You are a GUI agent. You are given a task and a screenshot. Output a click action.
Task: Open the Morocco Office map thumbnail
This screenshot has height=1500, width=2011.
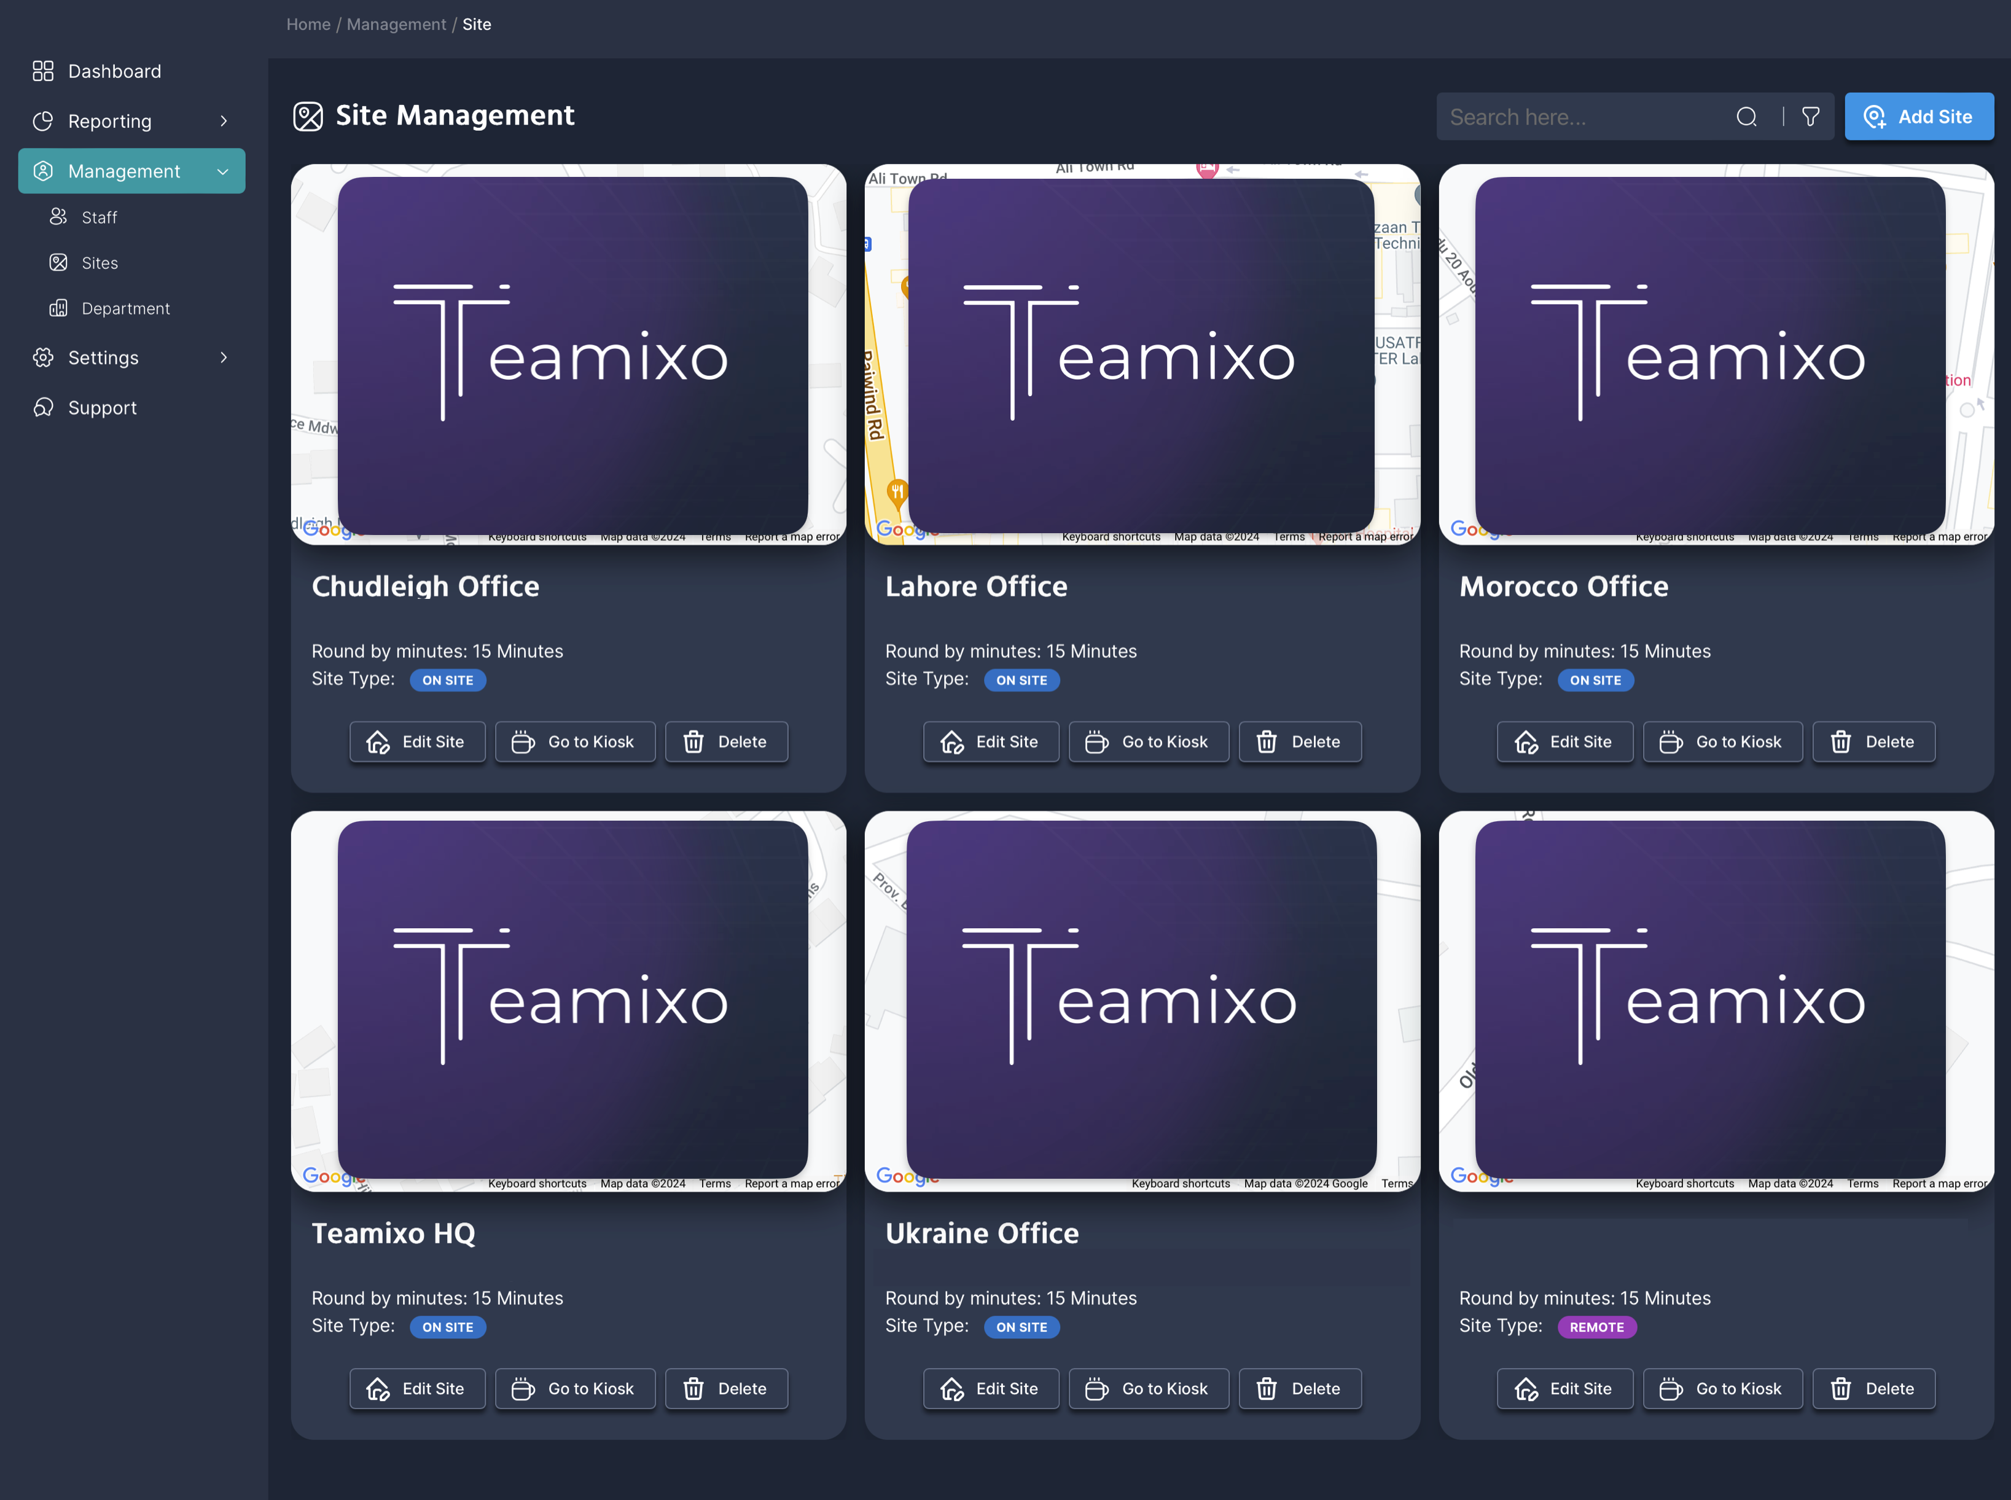click(x=1716, y=354)
